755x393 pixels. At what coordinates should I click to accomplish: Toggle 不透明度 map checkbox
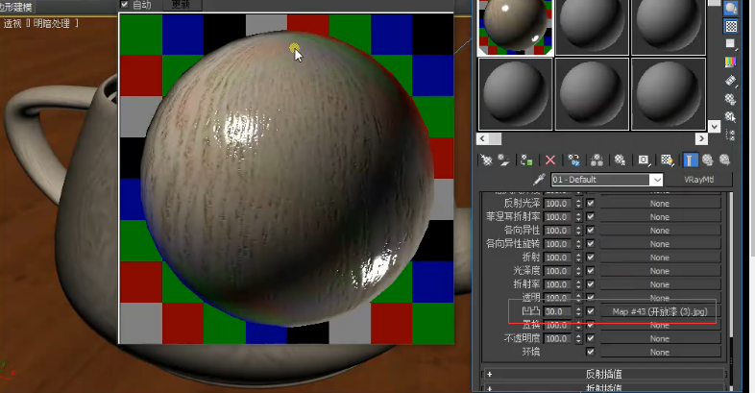591,338
